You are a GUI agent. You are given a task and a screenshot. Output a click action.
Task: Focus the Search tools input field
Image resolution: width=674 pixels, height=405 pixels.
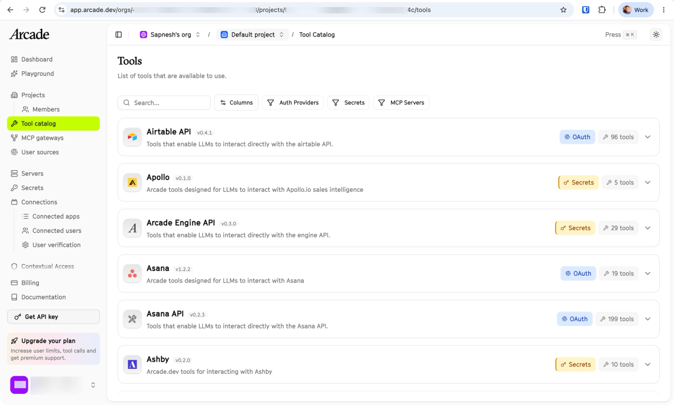[x=164, y=103]
